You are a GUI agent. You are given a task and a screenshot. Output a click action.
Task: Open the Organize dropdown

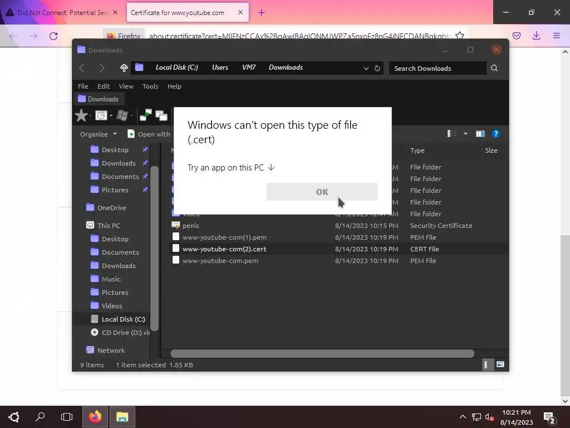[99, 134]
